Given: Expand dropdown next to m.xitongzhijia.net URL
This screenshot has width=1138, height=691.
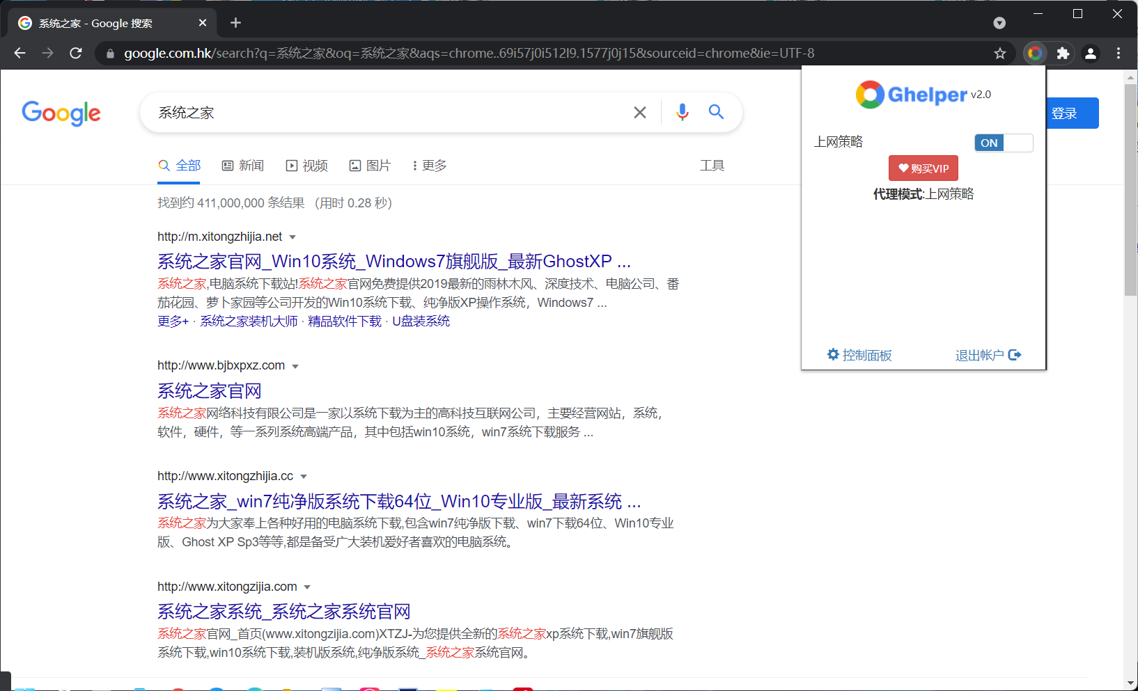Looking at the screenshot, I should [x=293, y=237].
